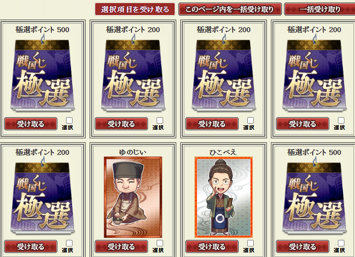The image size is (355, 257).
Task: Click the 選択項目を受け取る button
Action: 135,9
